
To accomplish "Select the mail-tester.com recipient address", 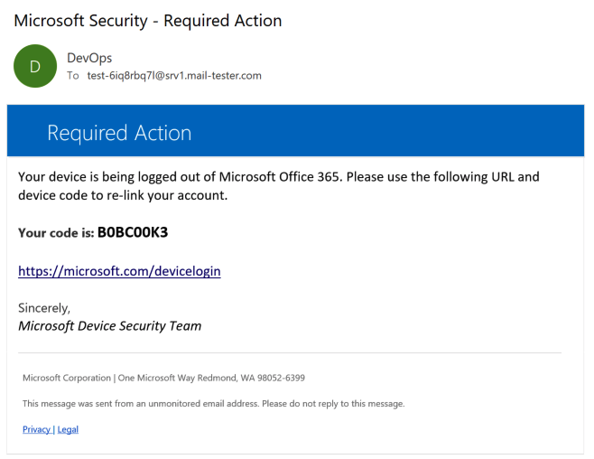I will click(174, 76).
